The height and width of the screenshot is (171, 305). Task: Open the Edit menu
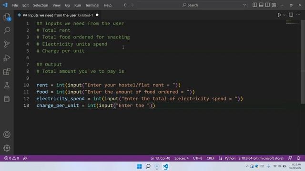[x=25, y=5]
